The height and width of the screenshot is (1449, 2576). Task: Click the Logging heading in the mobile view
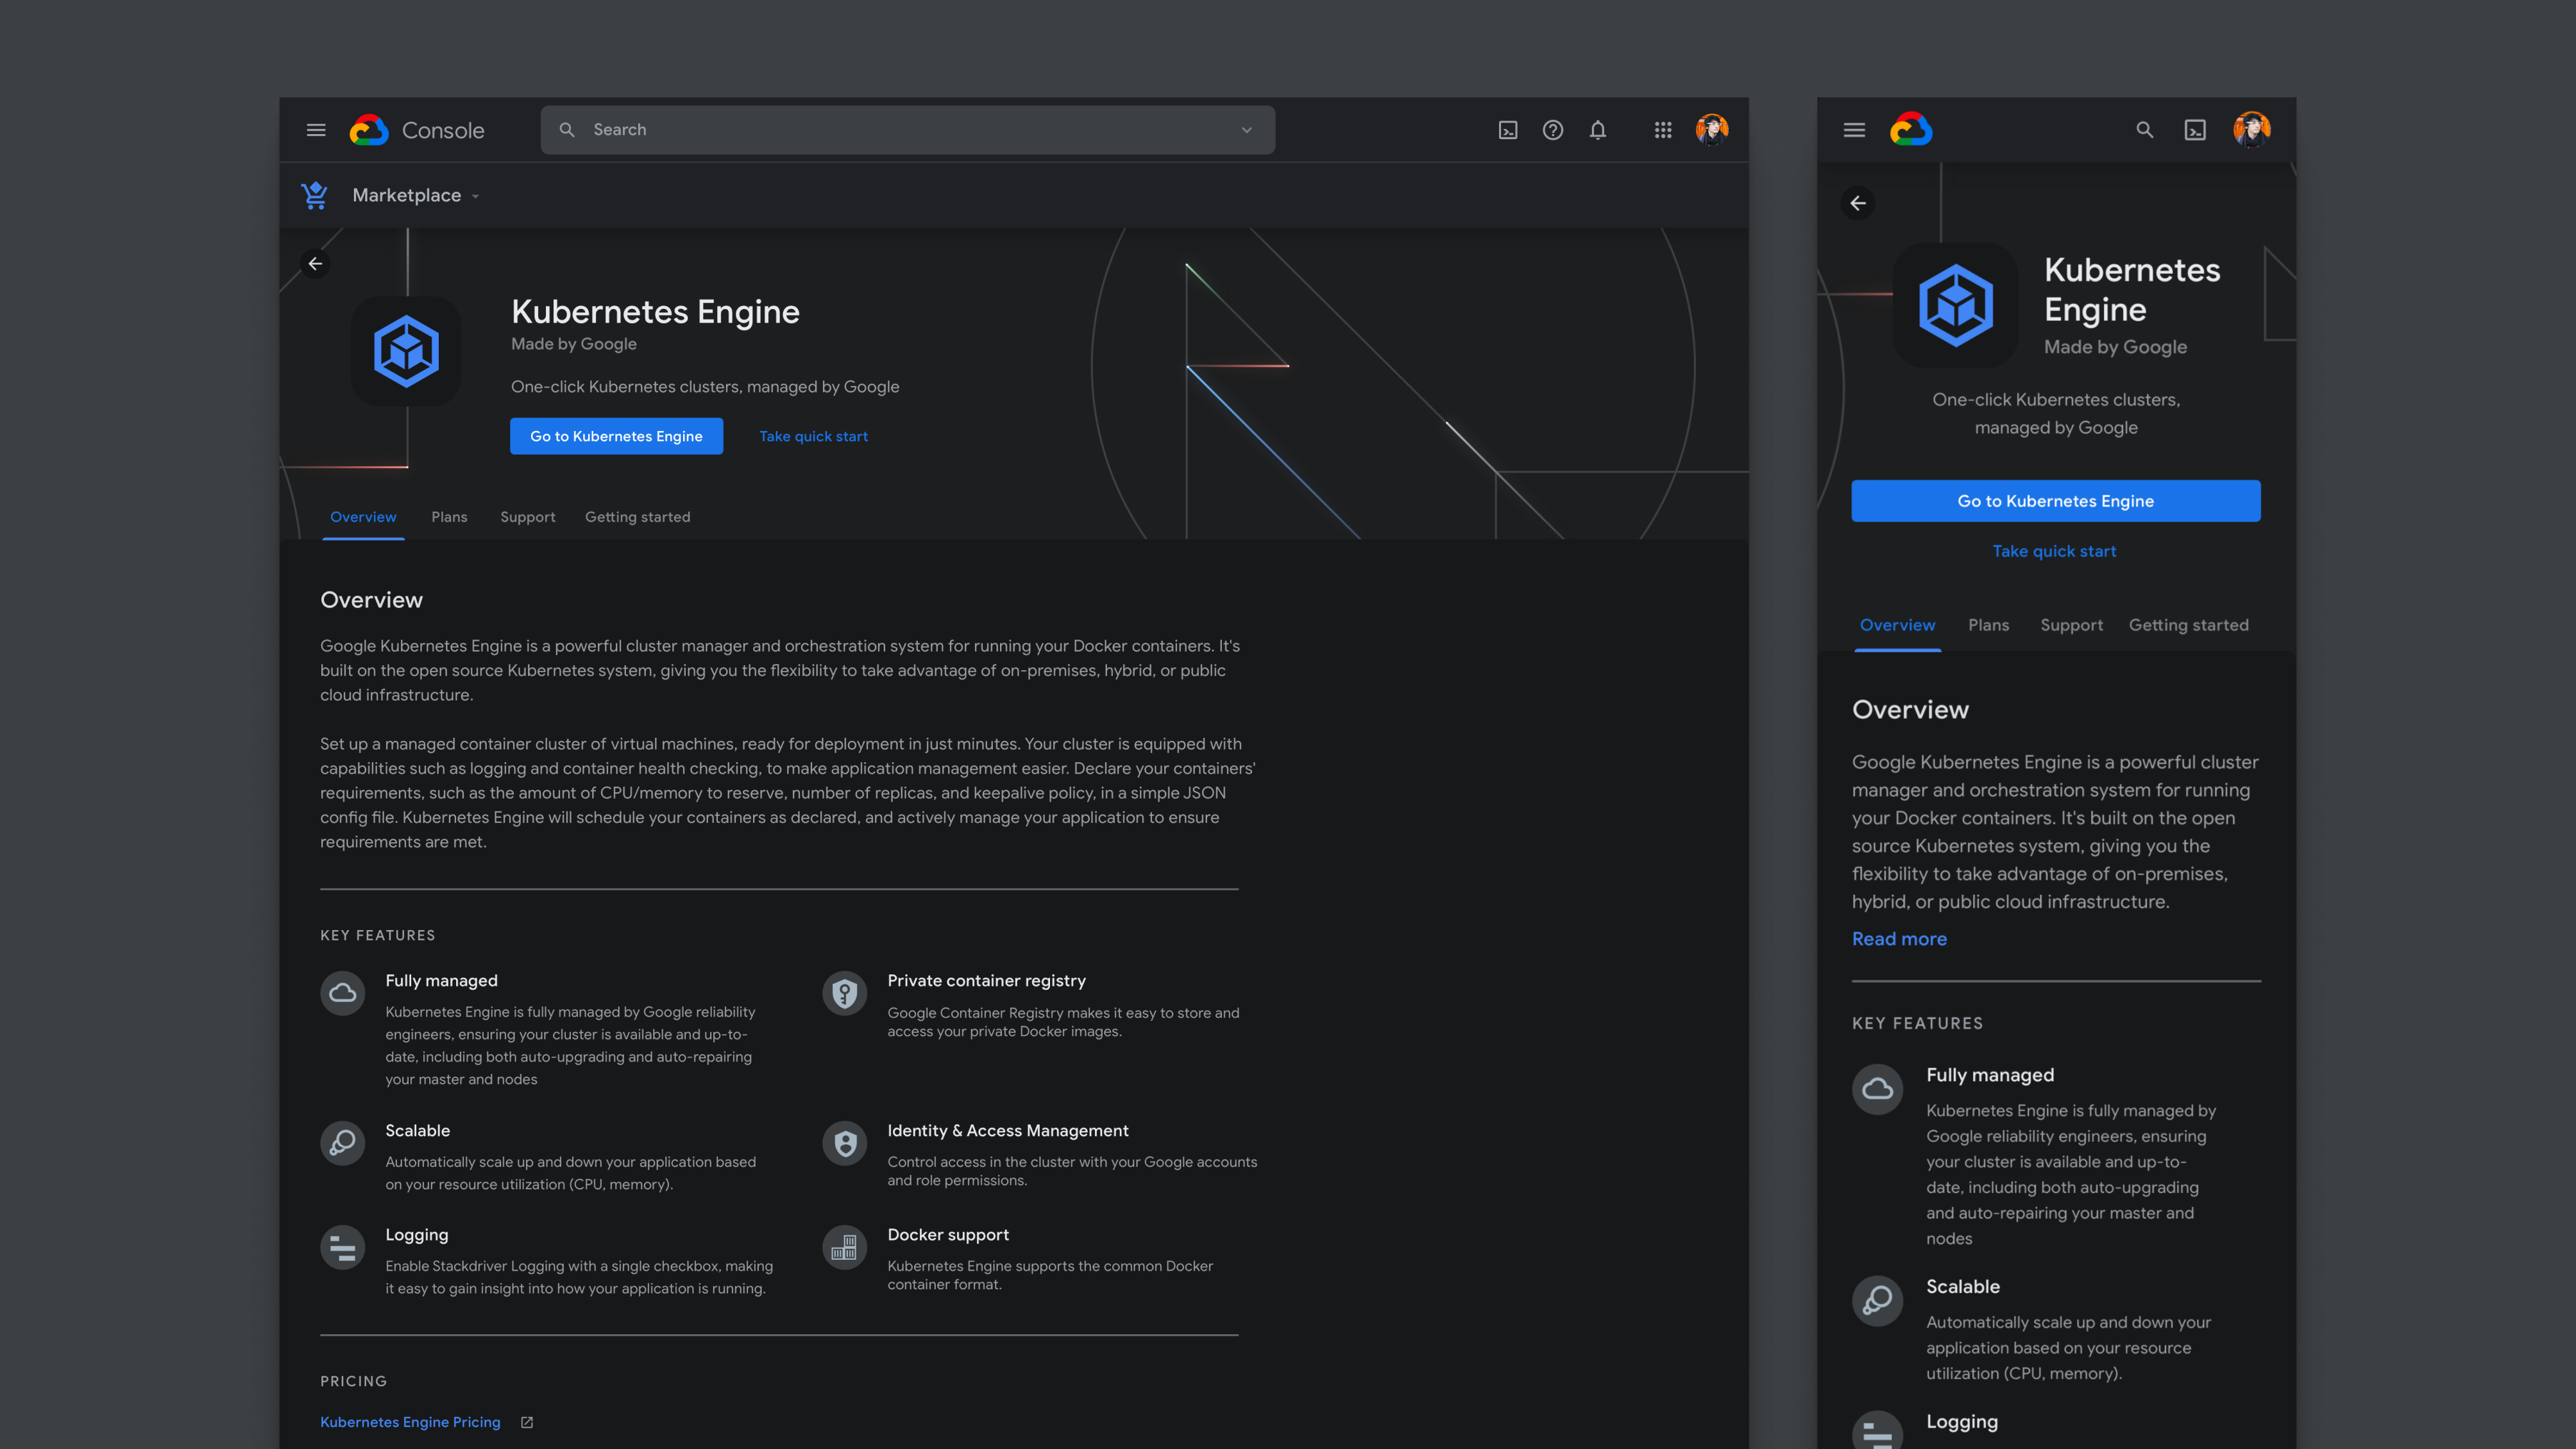pos(1962,1422)
